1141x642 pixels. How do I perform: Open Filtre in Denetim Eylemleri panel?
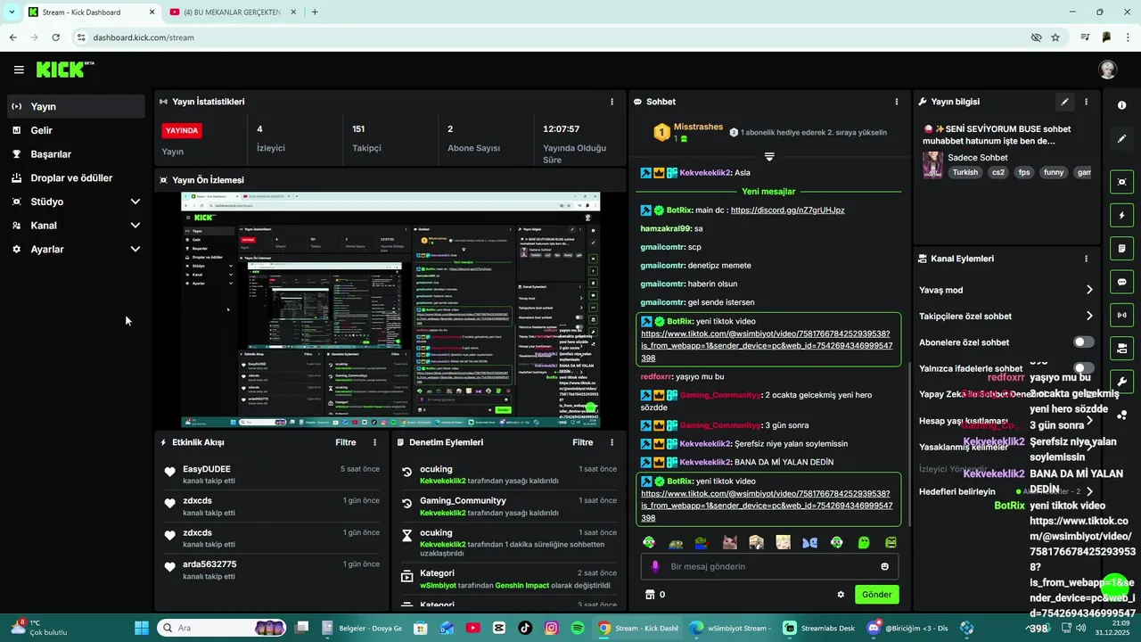click(x=583, y=442)
